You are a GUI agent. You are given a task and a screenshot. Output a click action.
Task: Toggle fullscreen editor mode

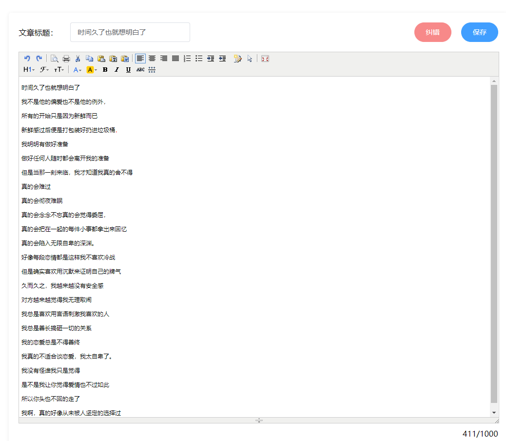[265, 59]
